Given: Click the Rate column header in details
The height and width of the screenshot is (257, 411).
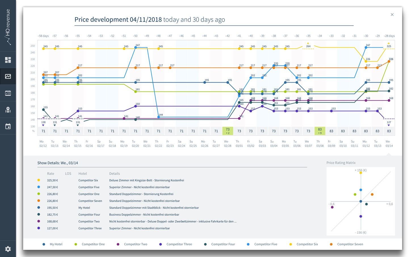Looking at the screenshot, I should pyautogui.click(x=51, y=174).
